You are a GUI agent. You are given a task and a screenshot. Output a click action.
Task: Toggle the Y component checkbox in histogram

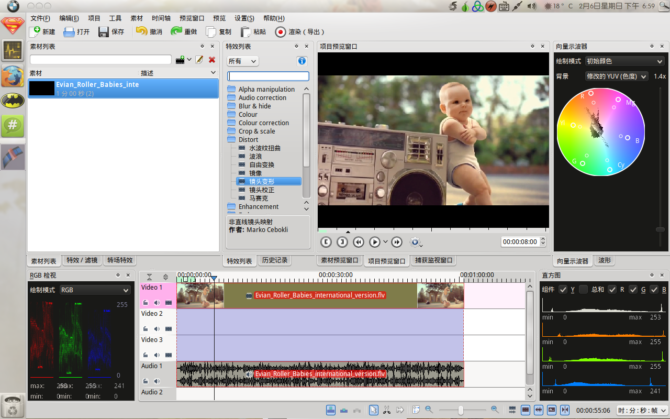[x=563, y=290]
